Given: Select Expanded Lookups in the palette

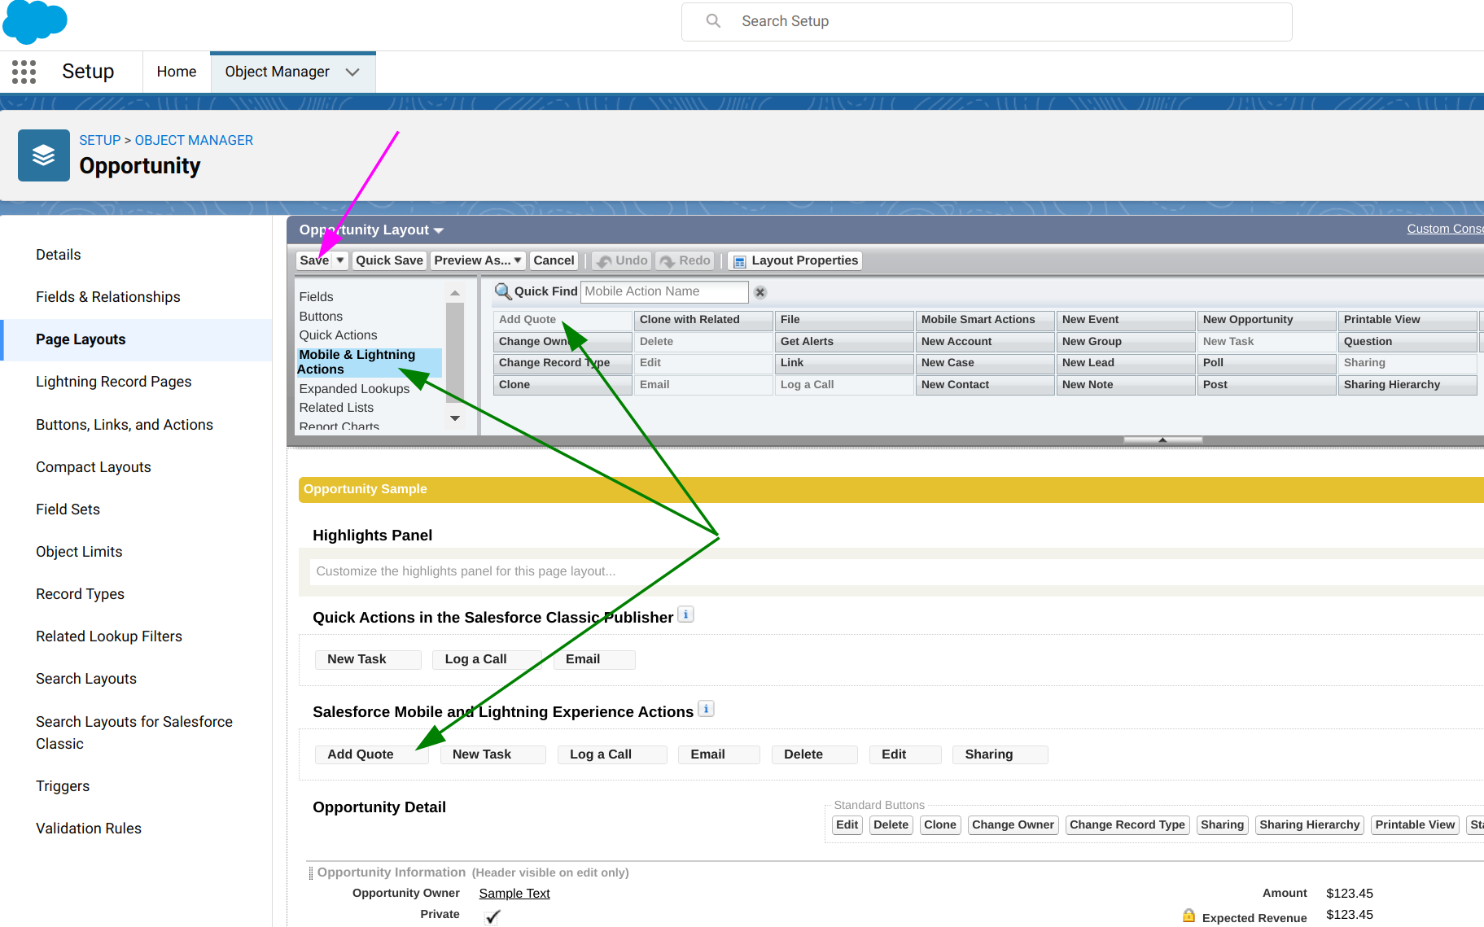Looking at the screenshot, I should [354, 389].
